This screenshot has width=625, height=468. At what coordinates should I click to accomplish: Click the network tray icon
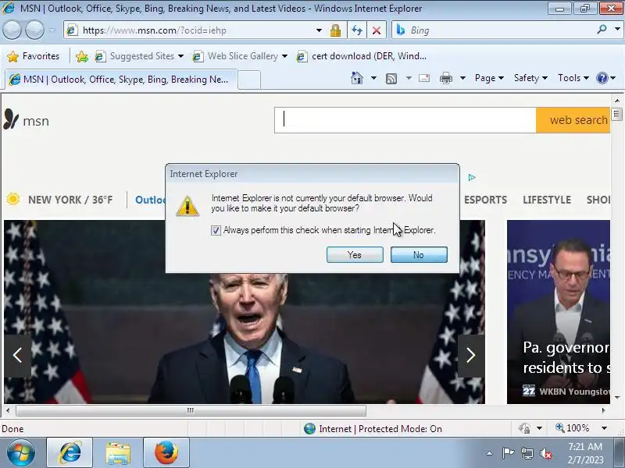point(527,453)
